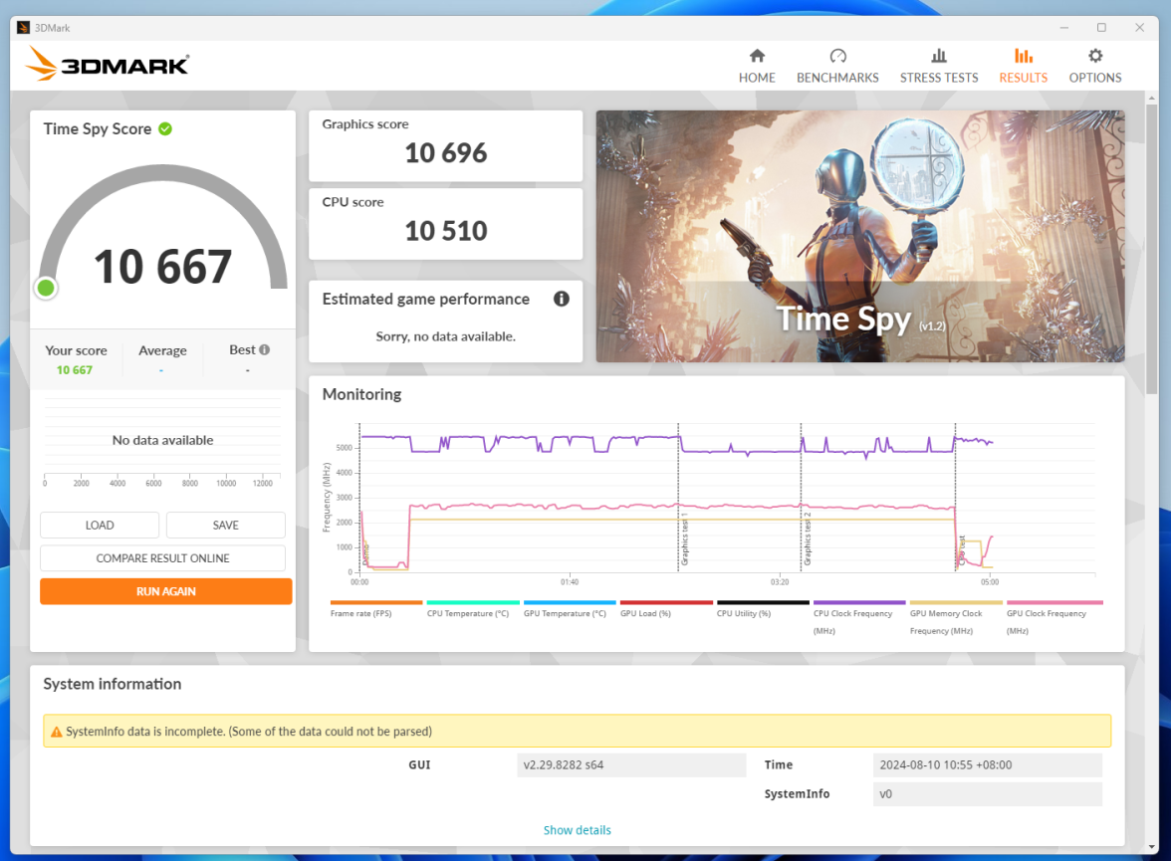The image size is (1171, 861).
Task: Click Sorry, no data available text
Action: (x=445, y=336)
